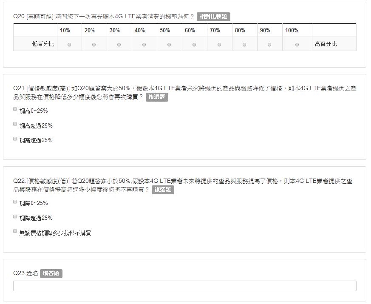This screenshot has width=371, height=304.
Task: Select the 70% radio option
Action: [219, 45]
